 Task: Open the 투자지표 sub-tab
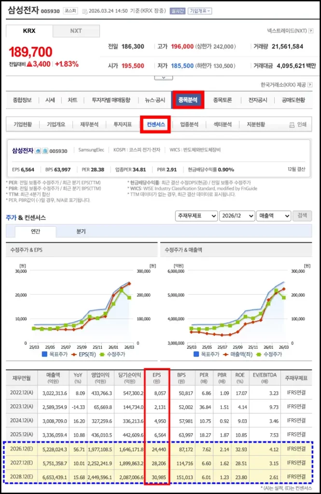(x=123, y=124)
